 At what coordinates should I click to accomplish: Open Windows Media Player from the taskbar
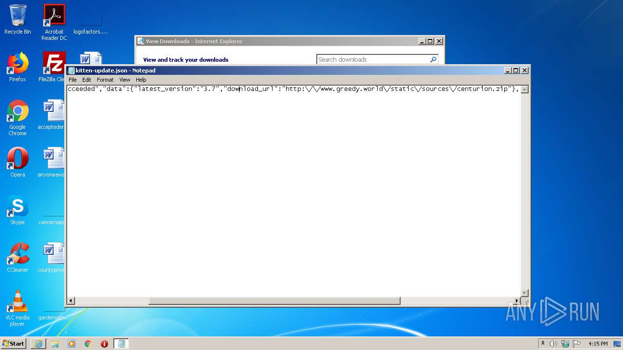[72, 343]
